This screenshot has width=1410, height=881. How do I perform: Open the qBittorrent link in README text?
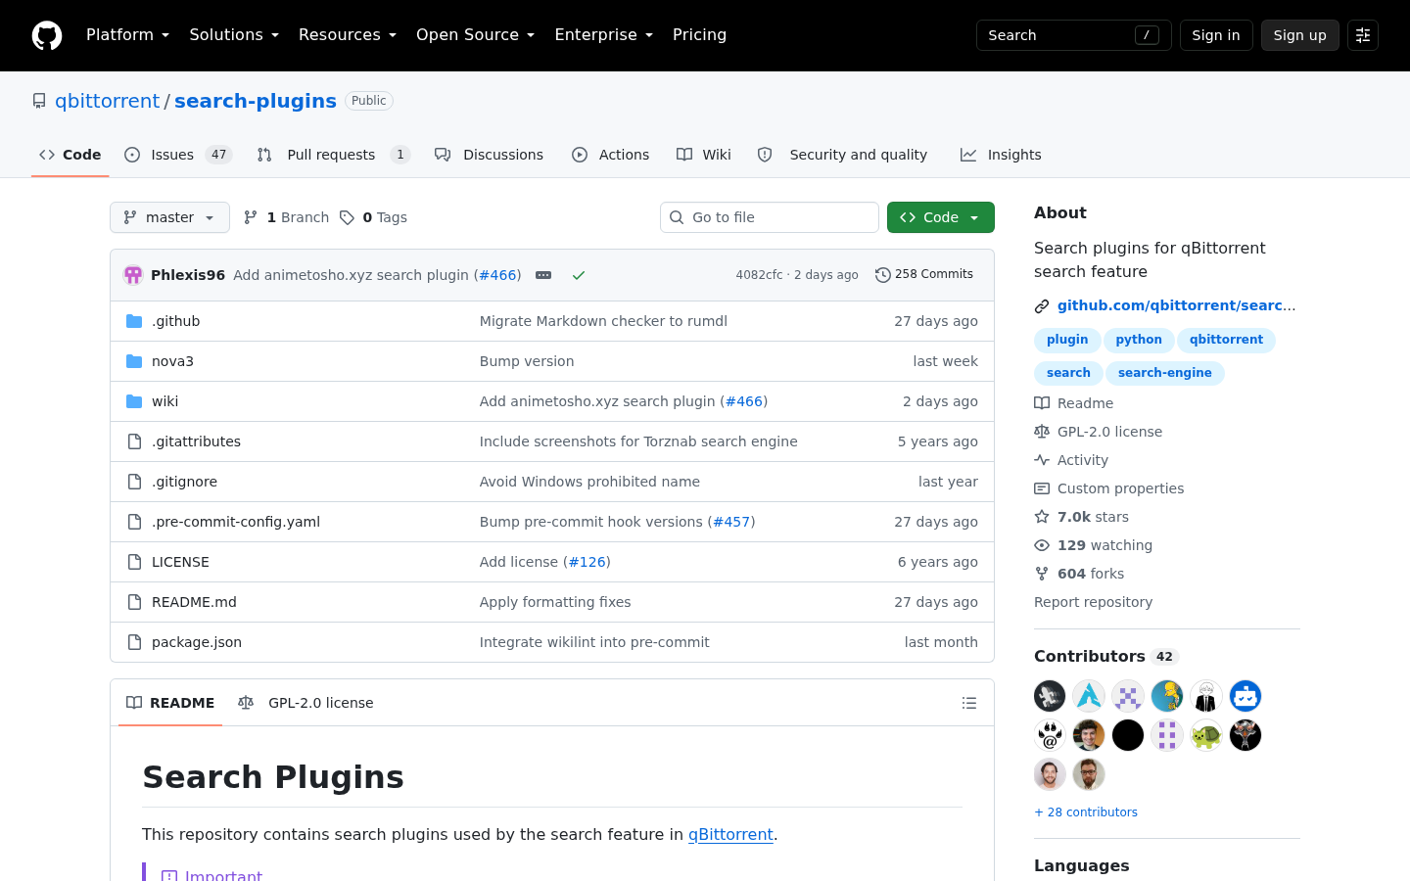pos(730,834)
